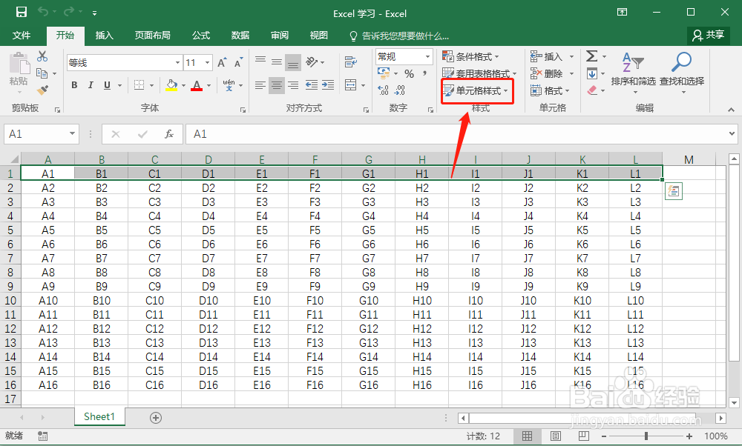
Task: Apply accounting number format
Action: coord(384,73)
